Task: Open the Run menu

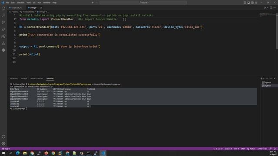Action: 39,3
